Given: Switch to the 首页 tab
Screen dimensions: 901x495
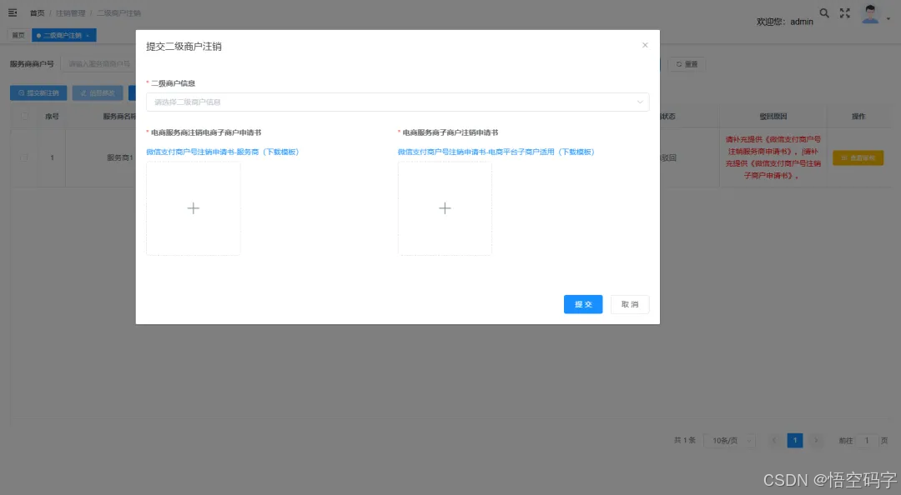Looking at the screenshot, I should point(18,35).
